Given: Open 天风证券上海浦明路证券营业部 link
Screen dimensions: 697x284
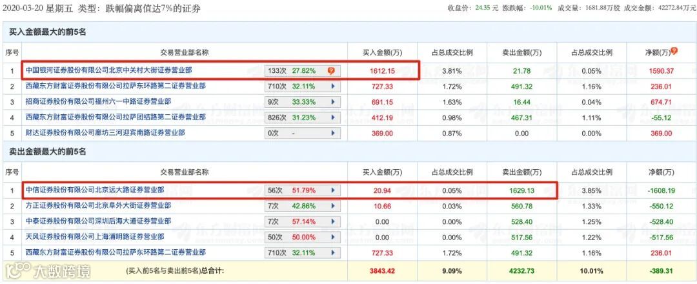Looking at the screenshot, I should [x=95, y=237].
